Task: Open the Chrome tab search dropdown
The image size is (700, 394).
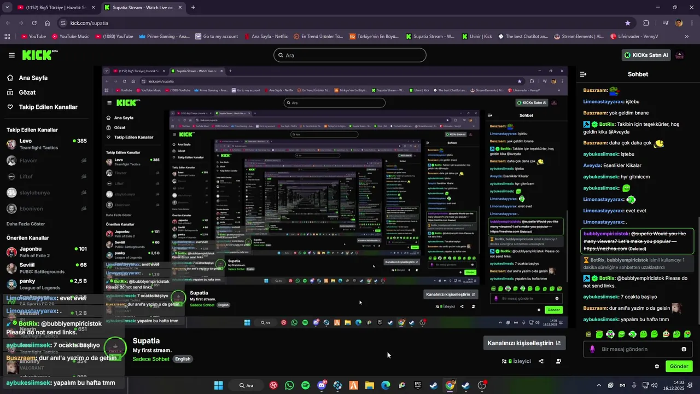Action: pyautogui.click(x=7, y=8)
